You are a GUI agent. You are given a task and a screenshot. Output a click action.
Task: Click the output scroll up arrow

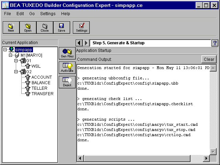(213, 68)
